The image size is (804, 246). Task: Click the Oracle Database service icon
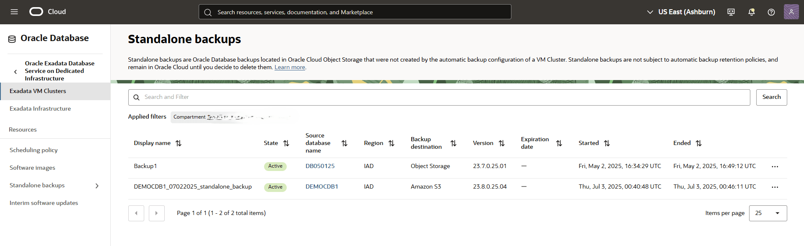(x=12, y=39)
